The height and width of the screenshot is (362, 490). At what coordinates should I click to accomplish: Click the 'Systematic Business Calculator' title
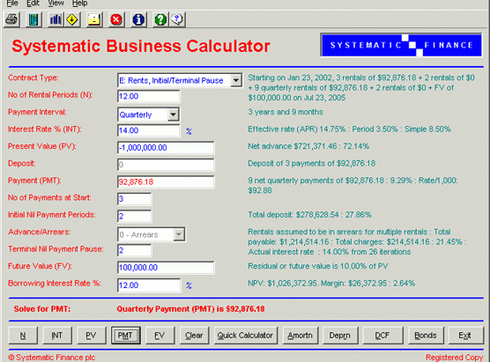click(141, 46)
